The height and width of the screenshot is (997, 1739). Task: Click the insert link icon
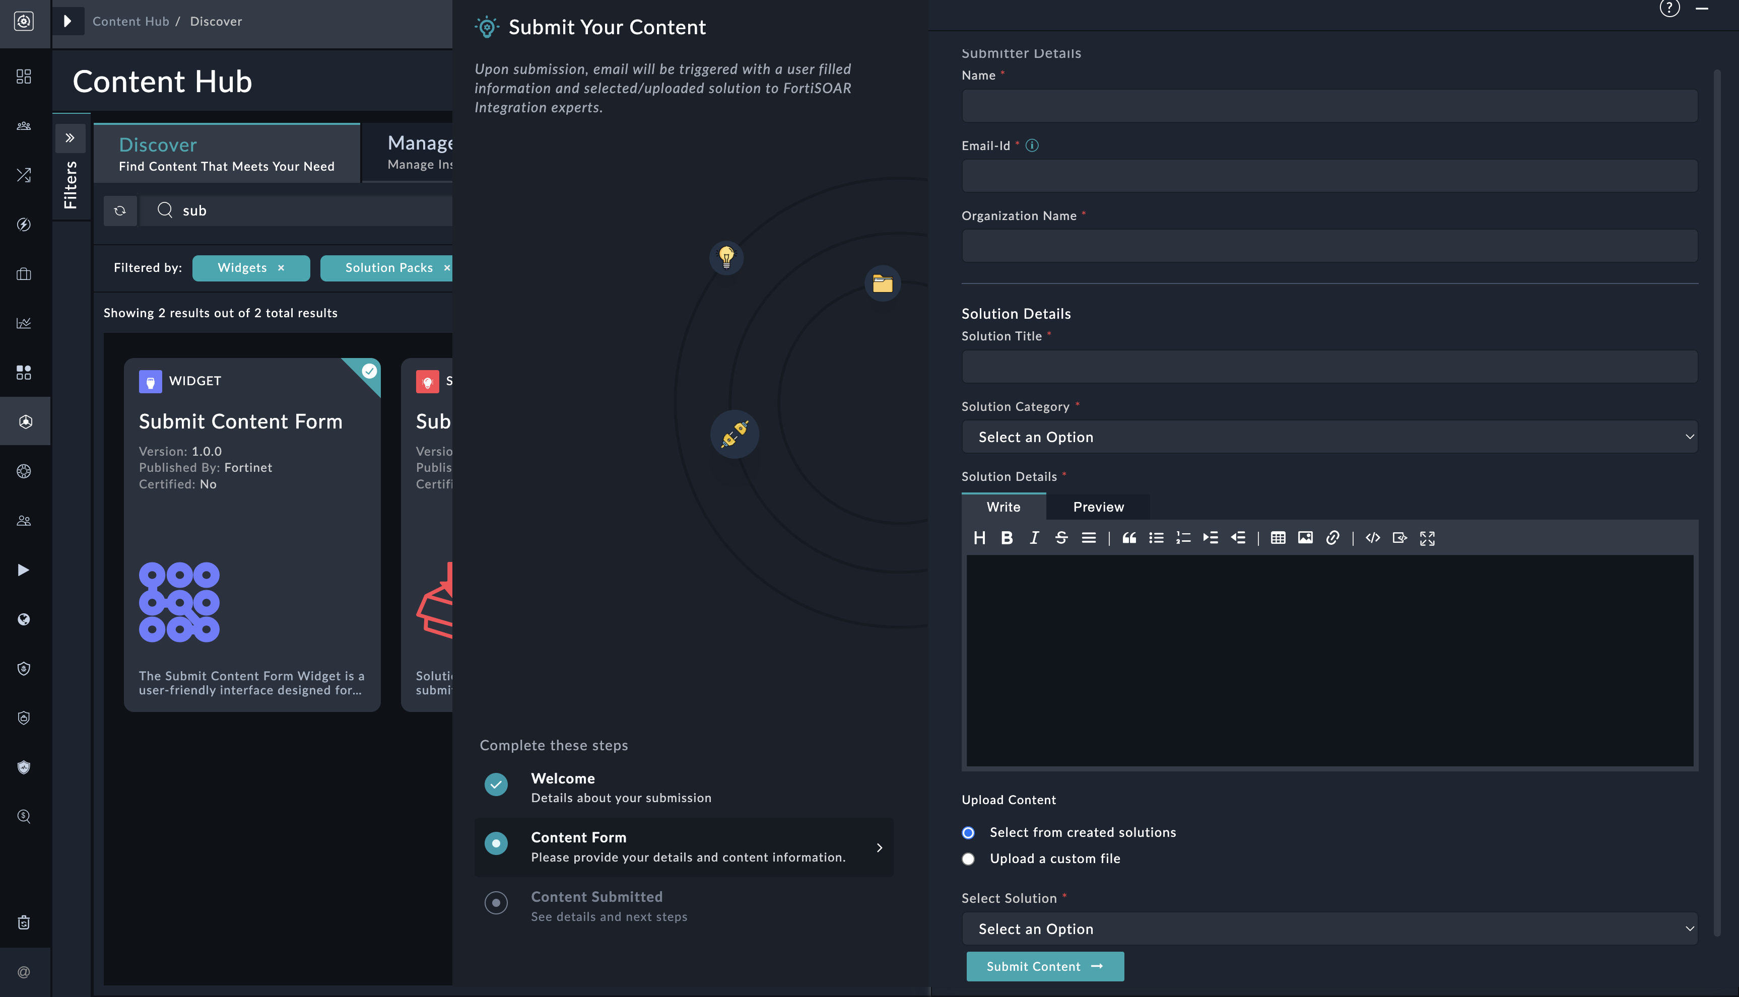click(1332, 538)
